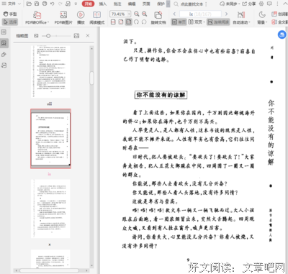Click the zoom out magnifier icon
Screen dimensions: 288x274
[x=136, y=14]
